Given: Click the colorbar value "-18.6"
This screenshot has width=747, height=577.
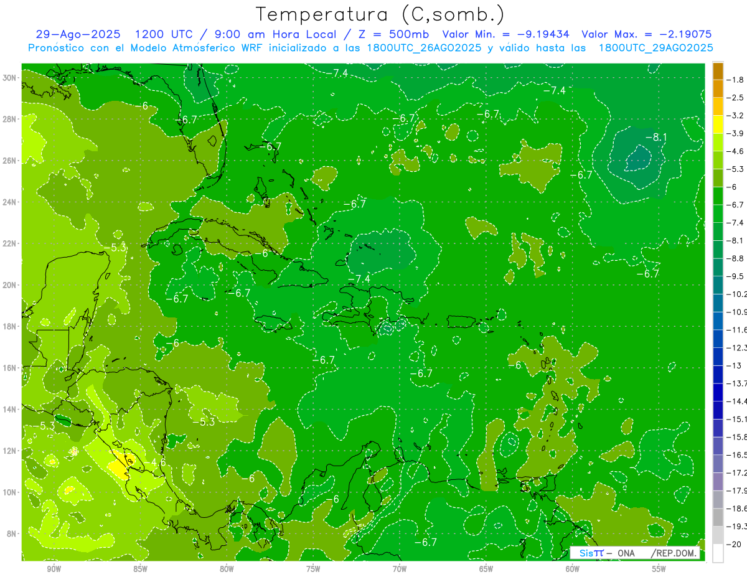Looking at the screenshot, I should [737, 509].
